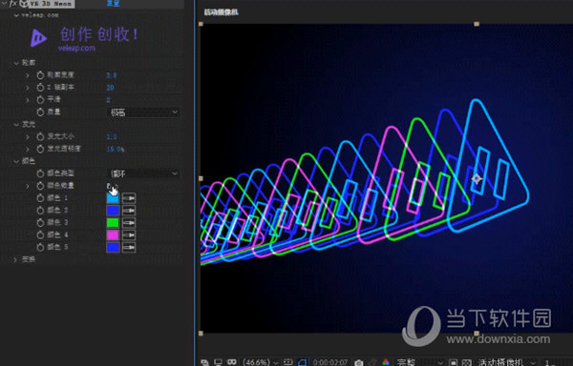
Task: Click the 0:00:02:07 timecode
Action: (330, 362)
